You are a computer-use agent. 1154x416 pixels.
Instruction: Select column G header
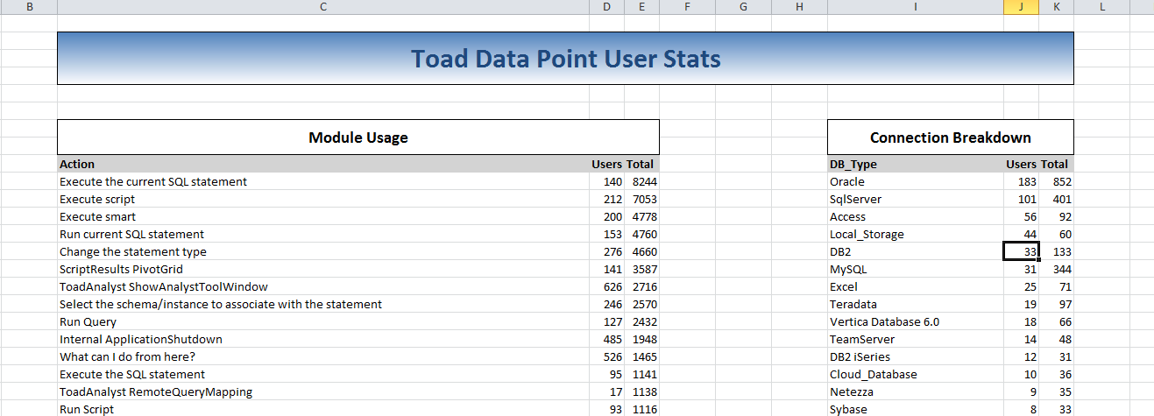tap(743, 7)
